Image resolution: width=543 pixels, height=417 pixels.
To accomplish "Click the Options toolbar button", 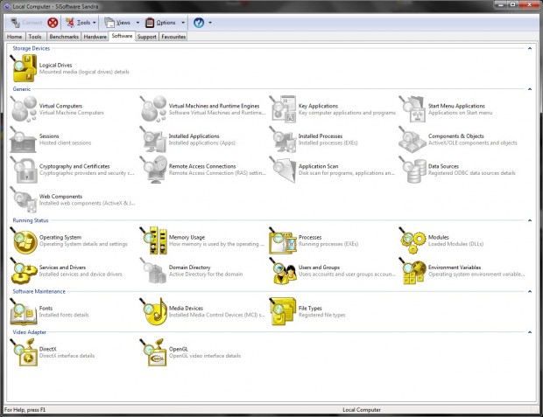I will [x=161, y=23].
